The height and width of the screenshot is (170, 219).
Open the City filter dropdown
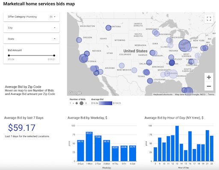[31, 28]
